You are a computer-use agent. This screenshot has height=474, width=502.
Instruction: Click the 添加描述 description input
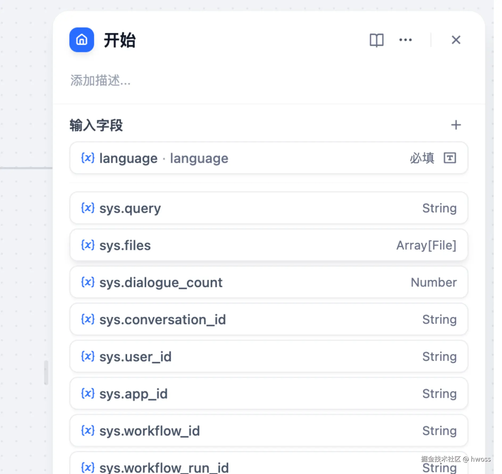(x=100, y=80)
